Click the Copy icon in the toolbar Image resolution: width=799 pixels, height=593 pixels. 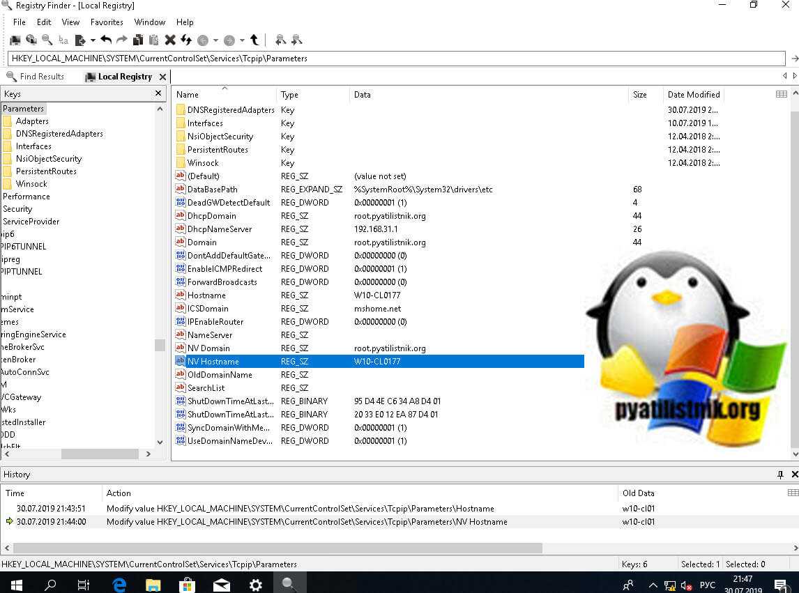pos(138,40)
